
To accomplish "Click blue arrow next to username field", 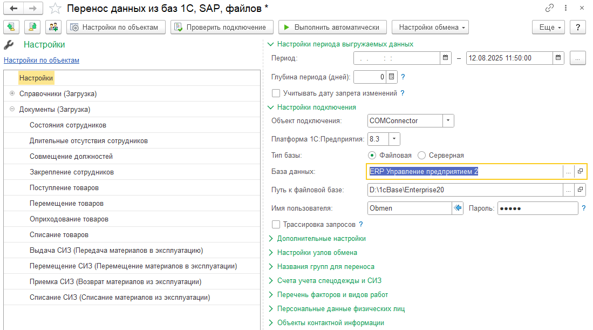I will pyautogui.click(x=458, y=208).
